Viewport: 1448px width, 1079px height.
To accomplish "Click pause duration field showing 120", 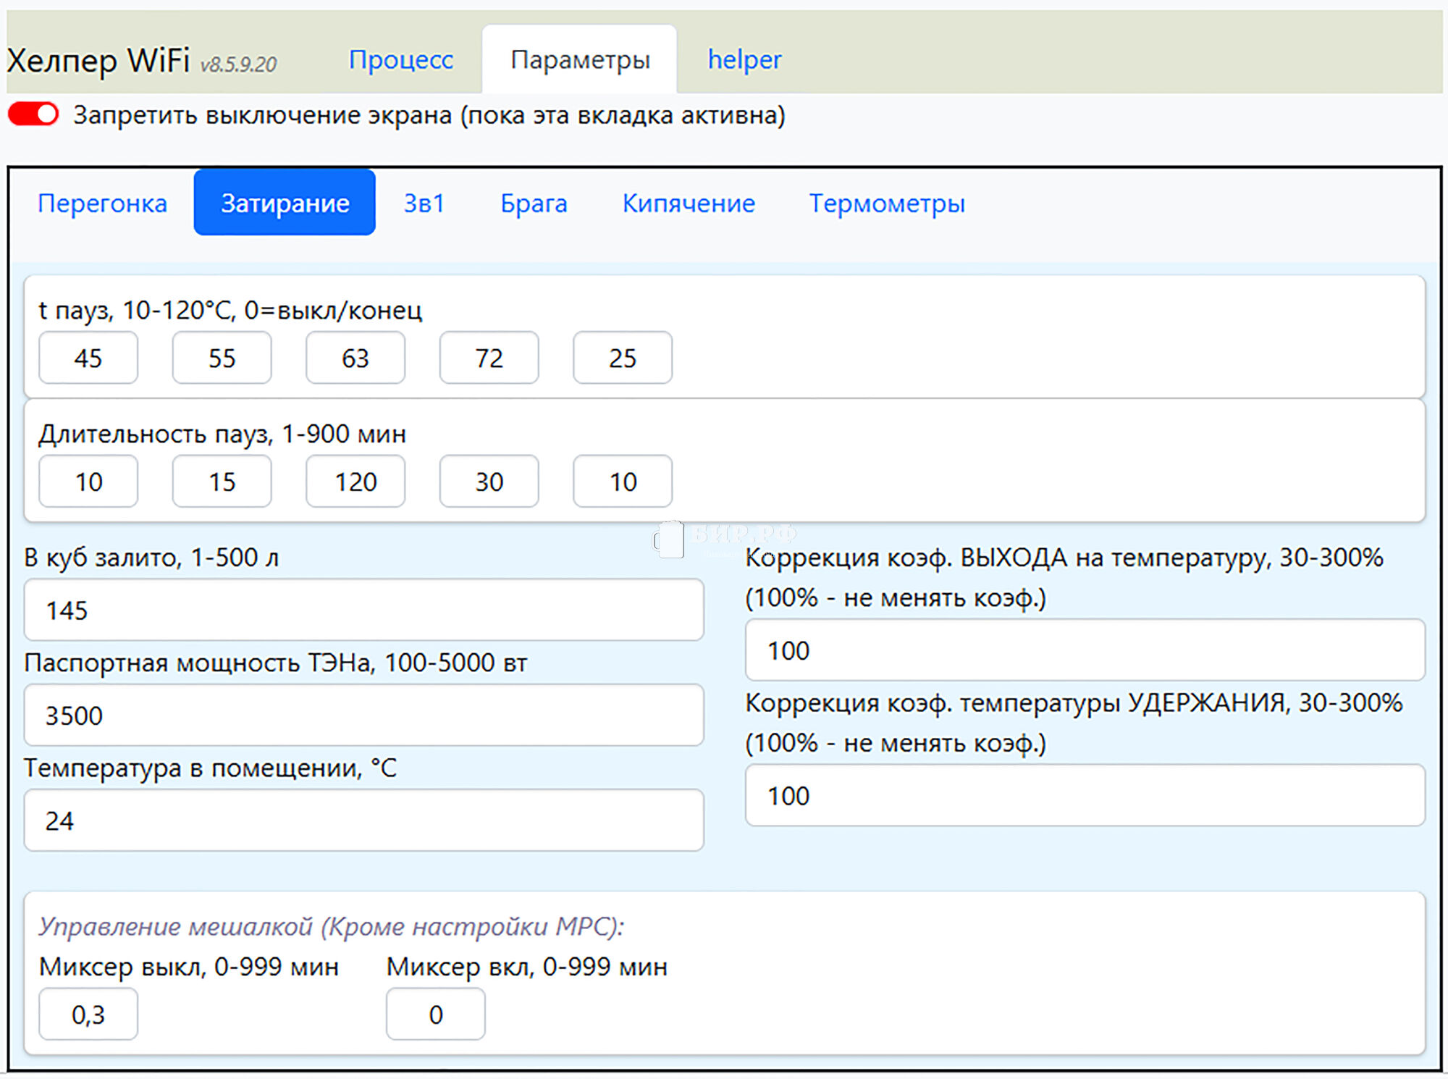I will (355, 482).
